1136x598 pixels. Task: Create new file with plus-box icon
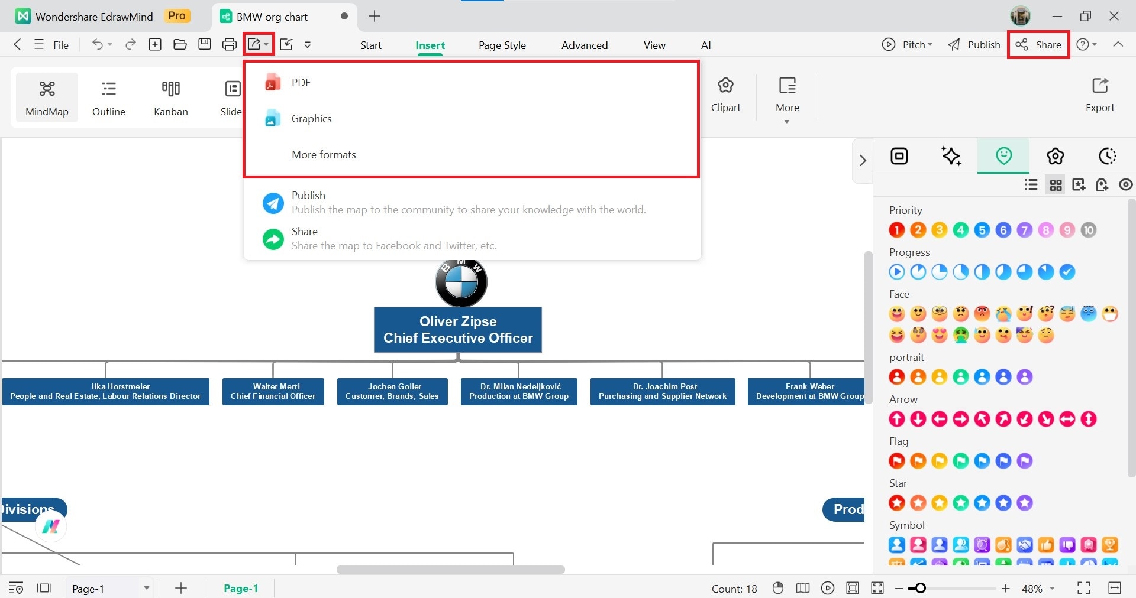tap(155, 44)
